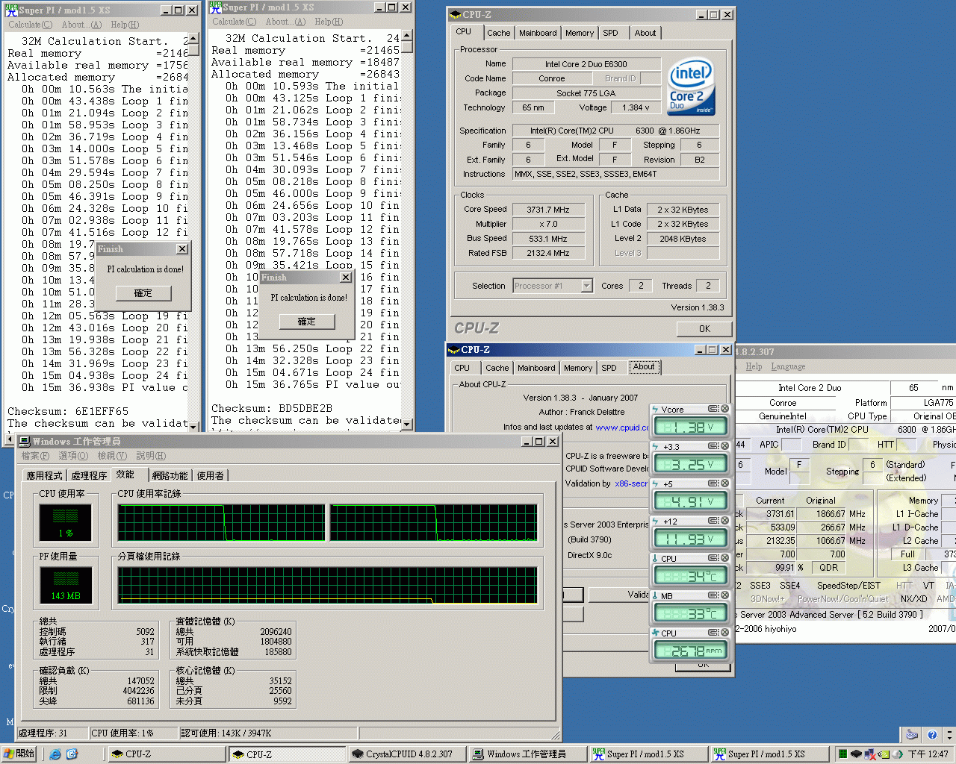Open the x86-secret validation link
This screenshot has width=956, height=764.
click(632, 483)
